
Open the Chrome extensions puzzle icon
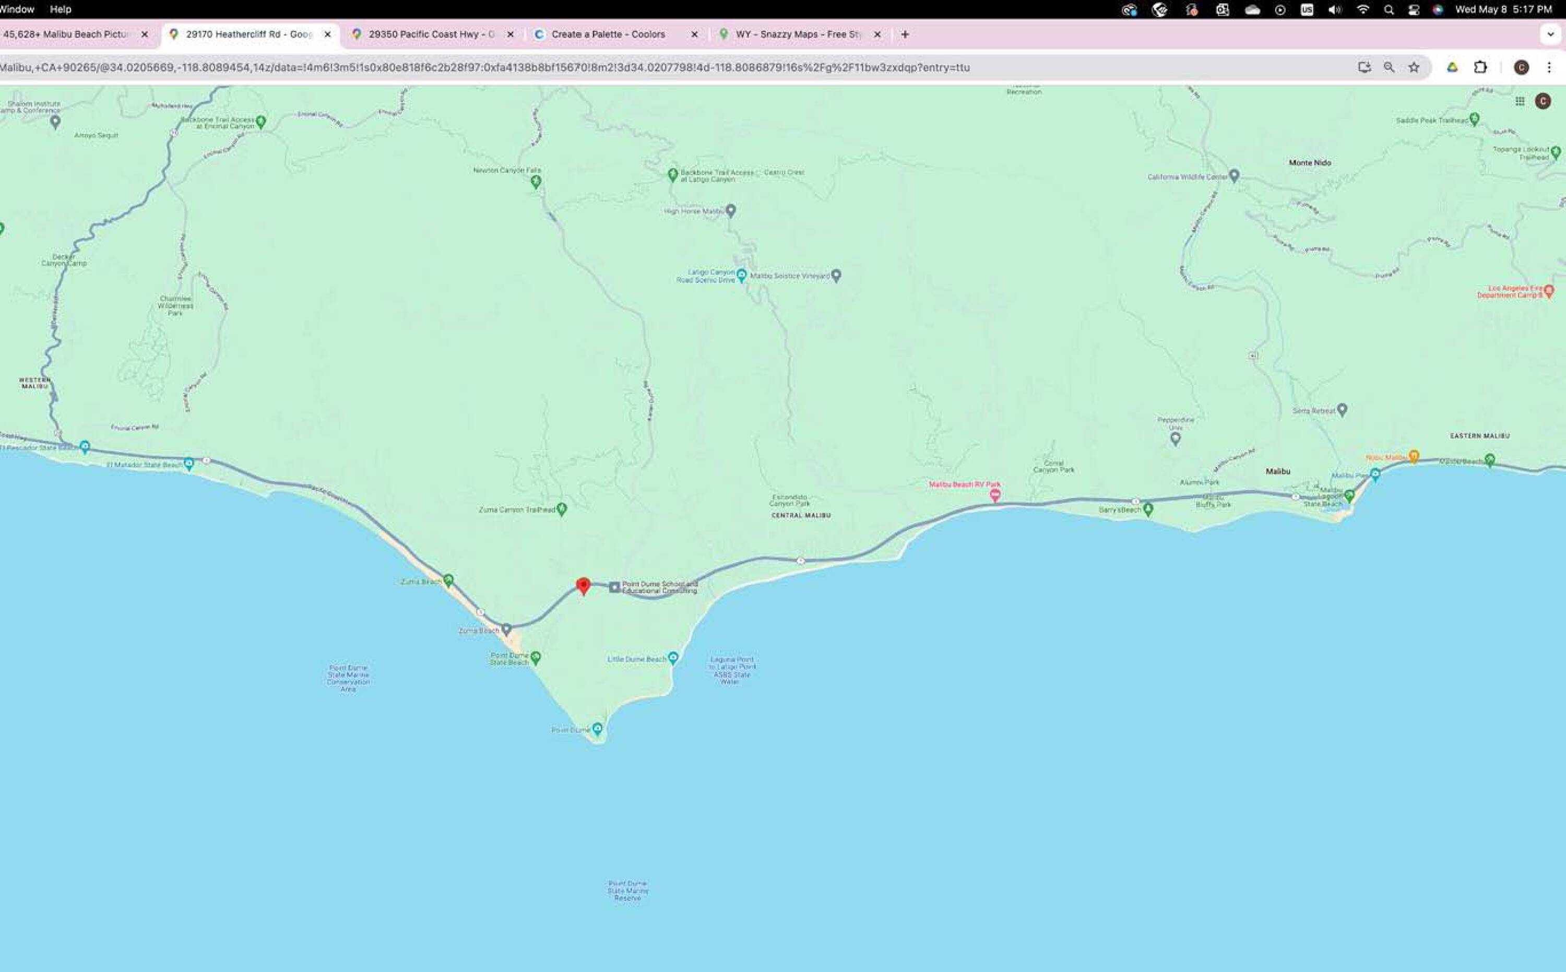tap(1480, 67)
